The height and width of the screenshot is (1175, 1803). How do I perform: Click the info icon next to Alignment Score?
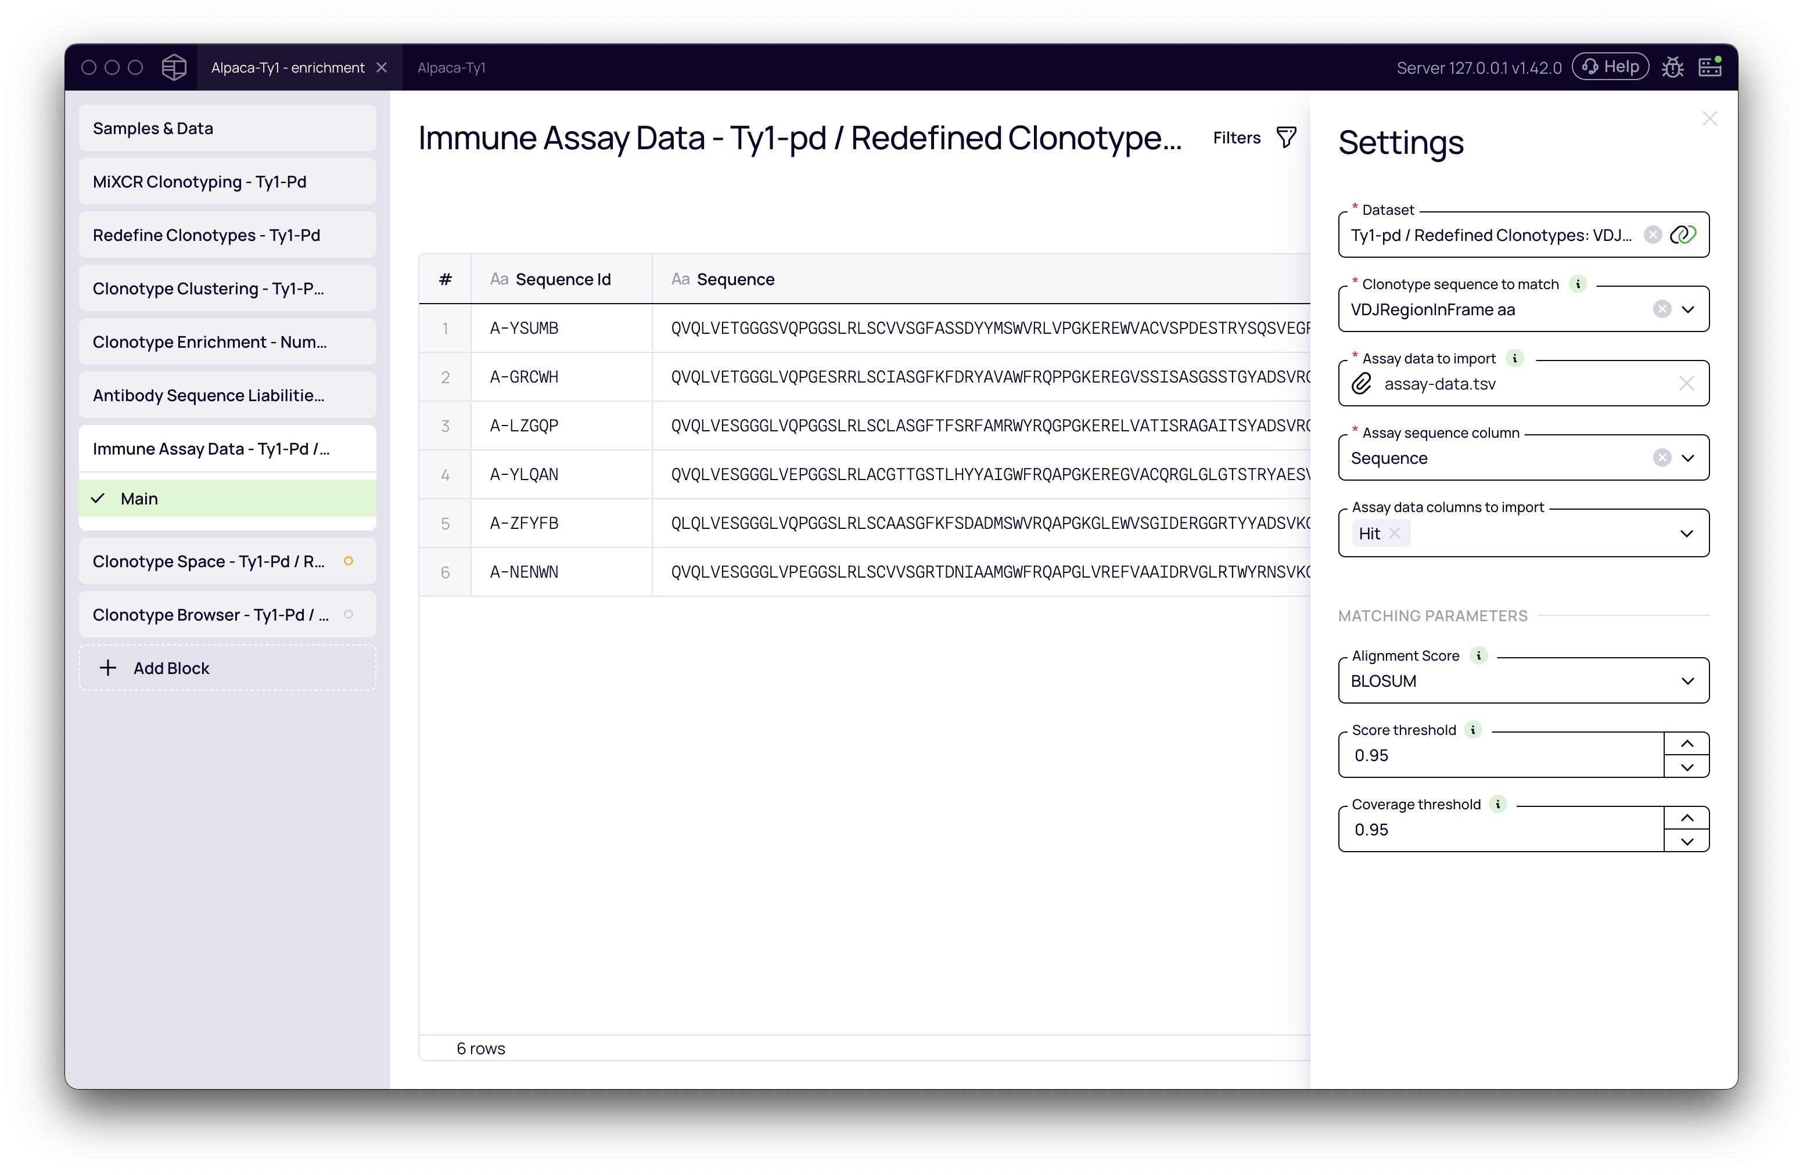(x=1478, y=655)
